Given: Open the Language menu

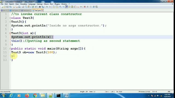Looking at the screenshot, I should 32,4.
